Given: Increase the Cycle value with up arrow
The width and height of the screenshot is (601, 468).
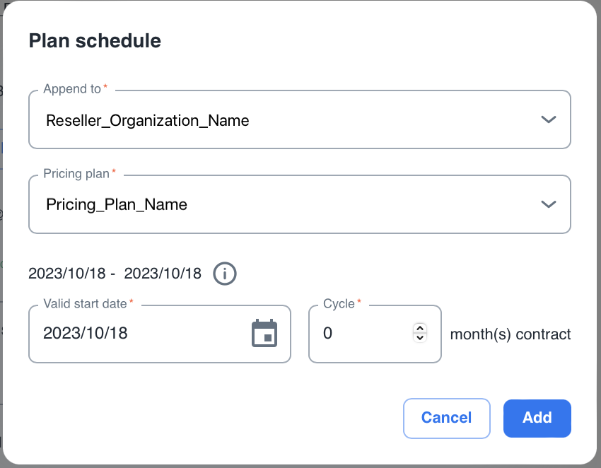Looking at the screenshot, I should (420, 328).
